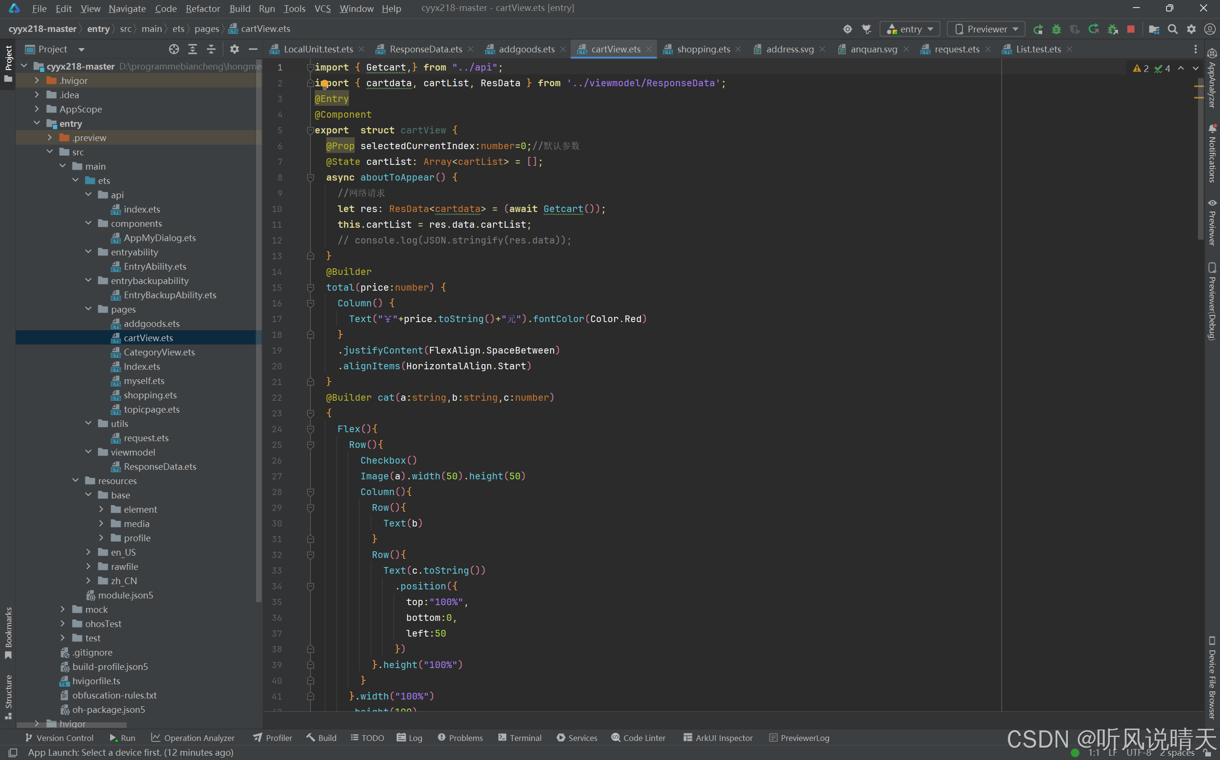The width and height of the screenshot is (1220, 760).
Task: Open Search Everywhere magnifier icon
Action: 1173,29
